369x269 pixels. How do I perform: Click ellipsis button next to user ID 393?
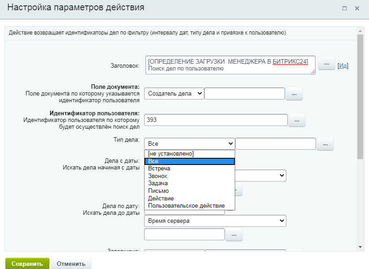coord(297,120)
